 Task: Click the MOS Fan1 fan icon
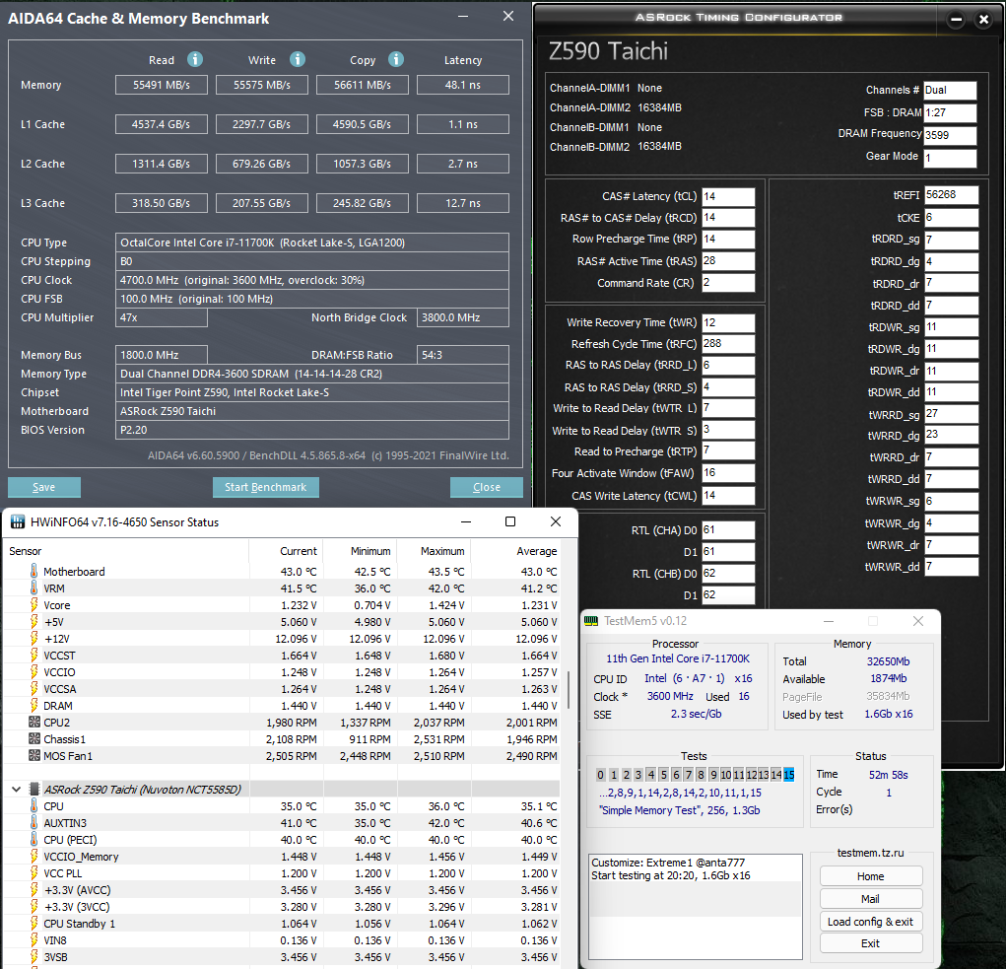34,755
